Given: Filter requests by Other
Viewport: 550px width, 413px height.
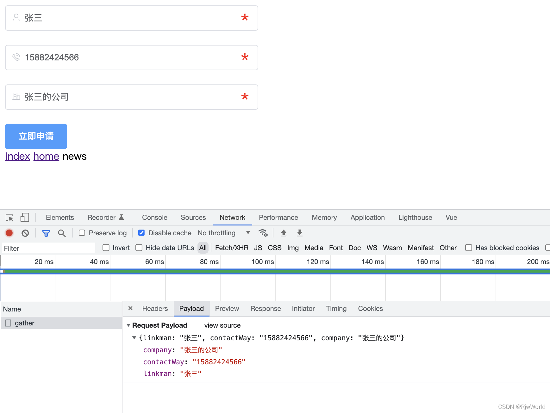Looking at the screenshot, I should click(448, 248).
